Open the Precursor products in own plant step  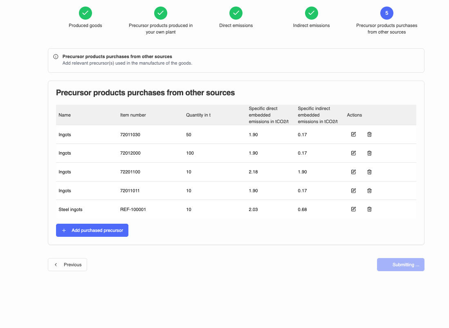[x=161, y=13]
